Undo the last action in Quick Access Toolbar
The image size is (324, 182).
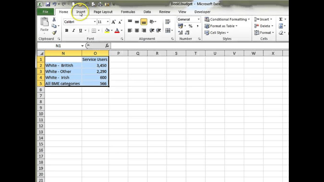[54, 4]
